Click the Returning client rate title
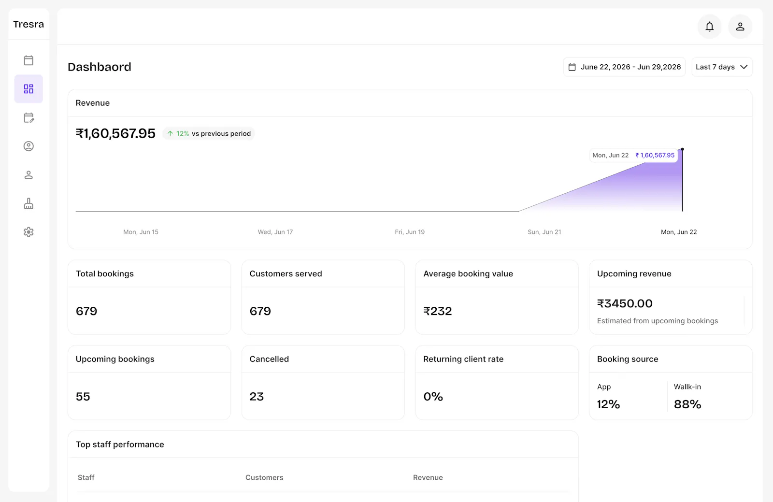The image size is (773, 502). (x=463, y=359)
